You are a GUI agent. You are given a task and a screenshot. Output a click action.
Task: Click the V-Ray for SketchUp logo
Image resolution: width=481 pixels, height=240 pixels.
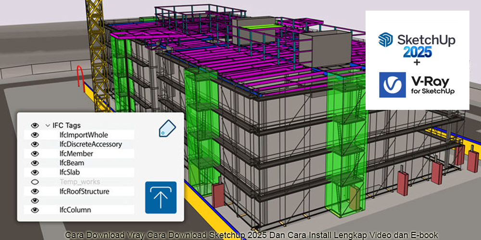[417, 85]
